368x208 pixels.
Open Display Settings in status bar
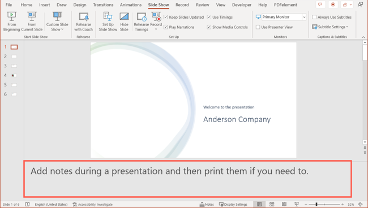[233, 205]
